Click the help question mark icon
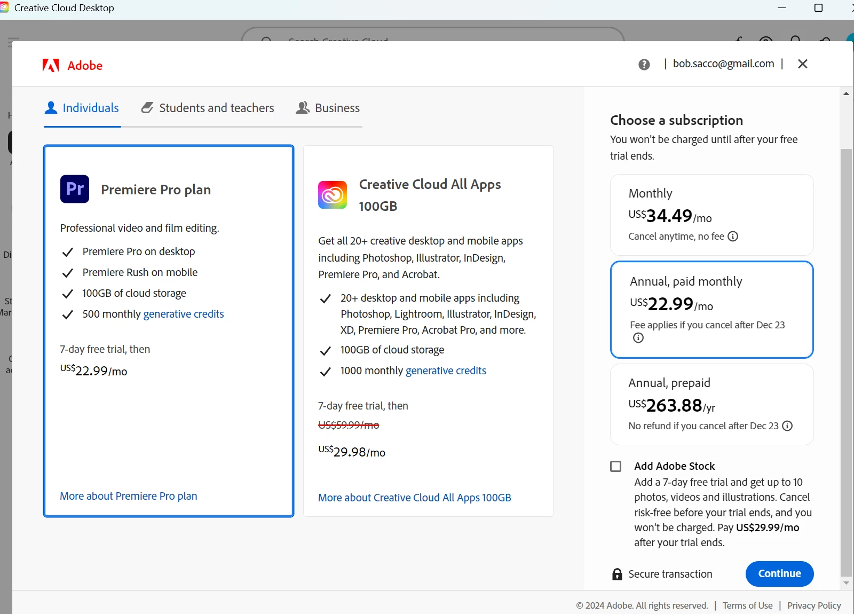The image size is (854, 614). coord(644,65)
